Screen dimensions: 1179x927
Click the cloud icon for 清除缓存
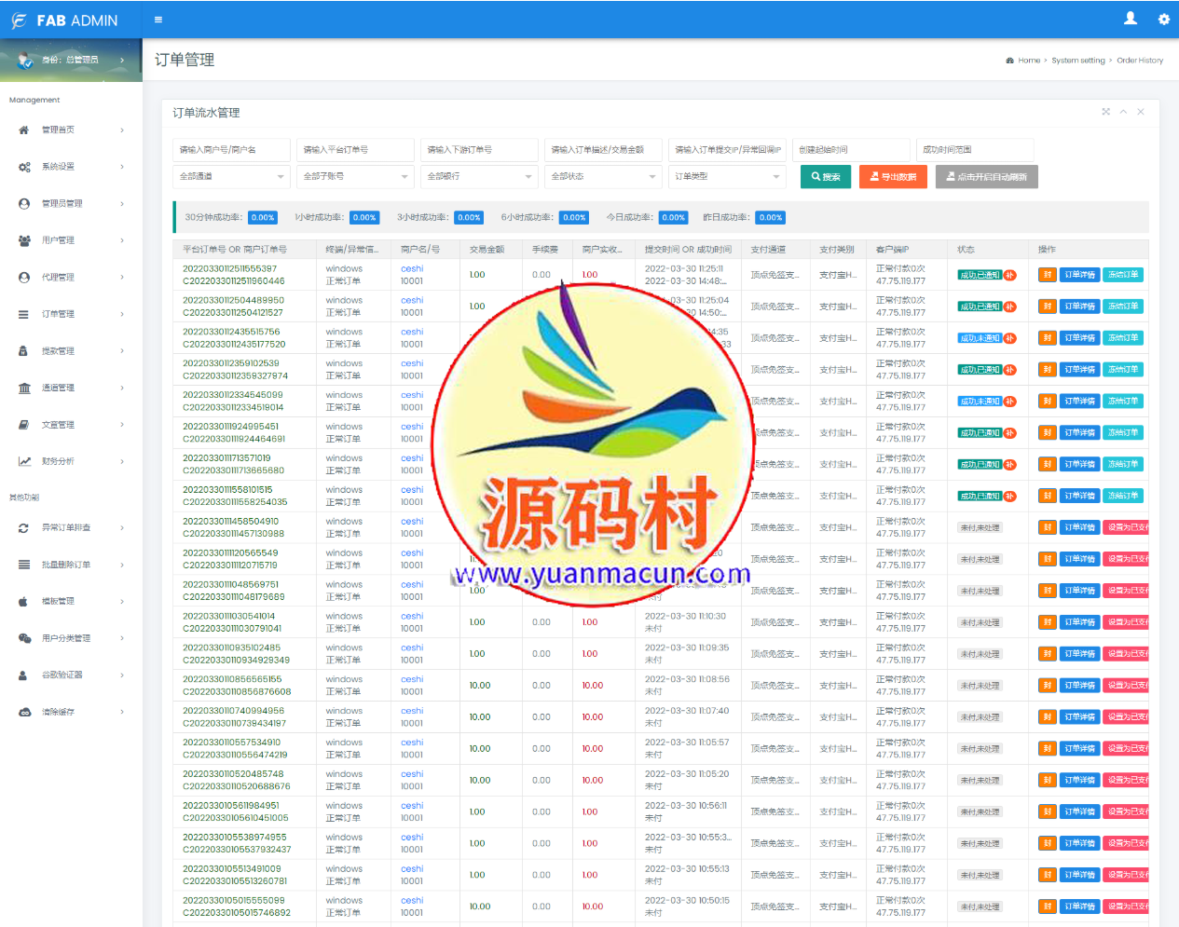click(x=24, y=712)
